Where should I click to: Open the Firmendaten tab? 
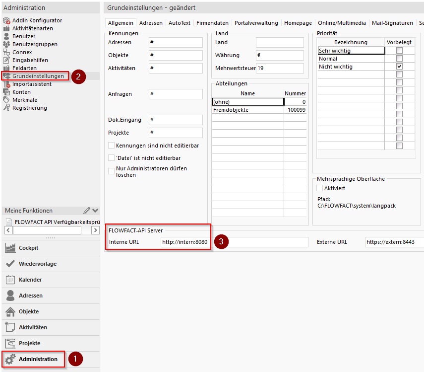coord(212,23)
